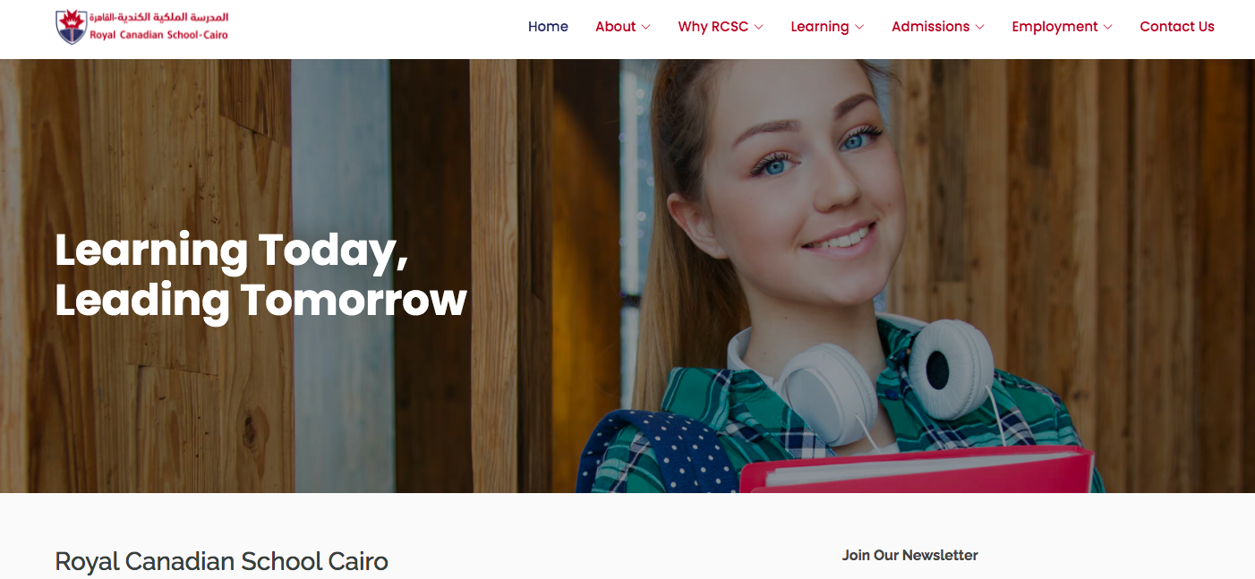Click the English logo text Royal Canadian School-Cairo
This screenshot has width=1255, height=579.
pyautogui.click(x=158, y=36)
